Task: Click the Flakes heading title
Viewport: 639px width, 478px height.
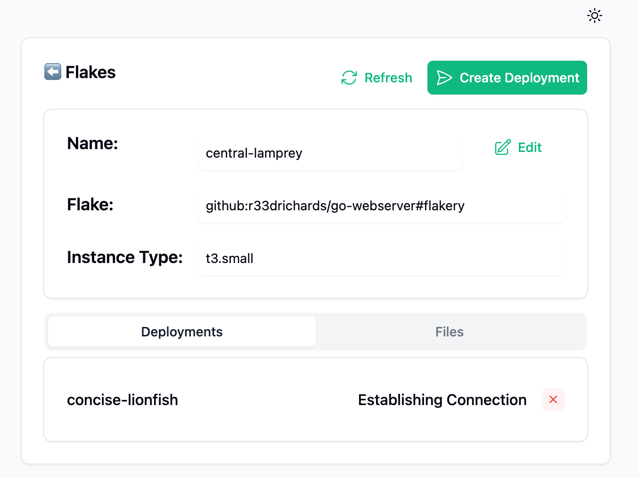Action: 90,72
